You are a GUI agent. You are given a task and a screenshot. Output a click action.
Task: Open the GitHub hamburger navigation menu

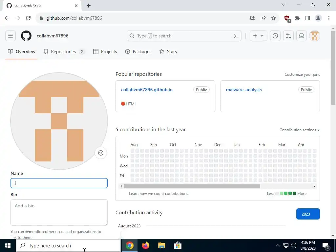tap(10, 36)
